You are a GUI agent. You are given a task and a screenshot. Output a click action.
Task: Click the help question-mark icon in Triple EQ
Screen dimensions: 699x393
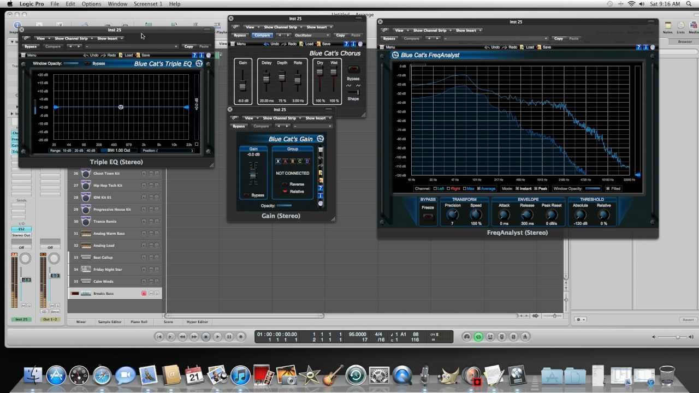[195, 55]
